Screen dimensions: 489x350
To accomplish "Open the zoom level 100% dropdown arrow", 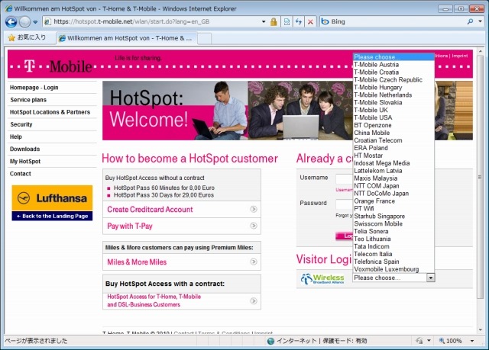I will tap(472, 341).
